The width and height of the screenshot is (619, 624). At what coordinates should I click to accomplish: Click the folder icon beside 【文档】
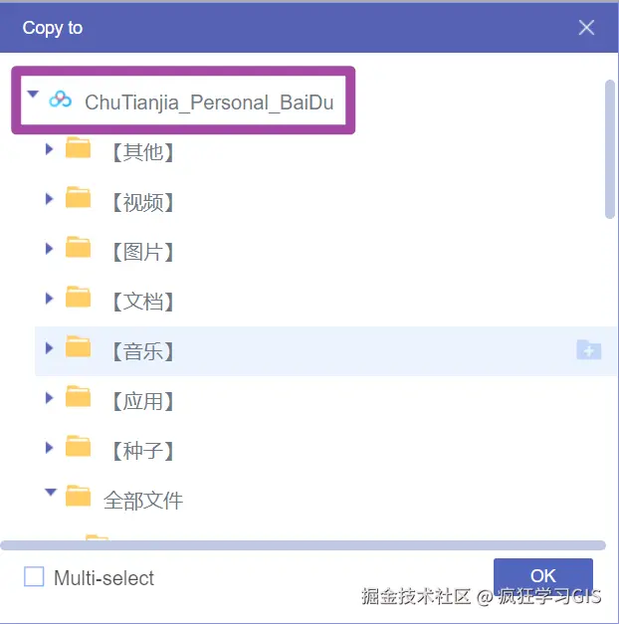79,298
